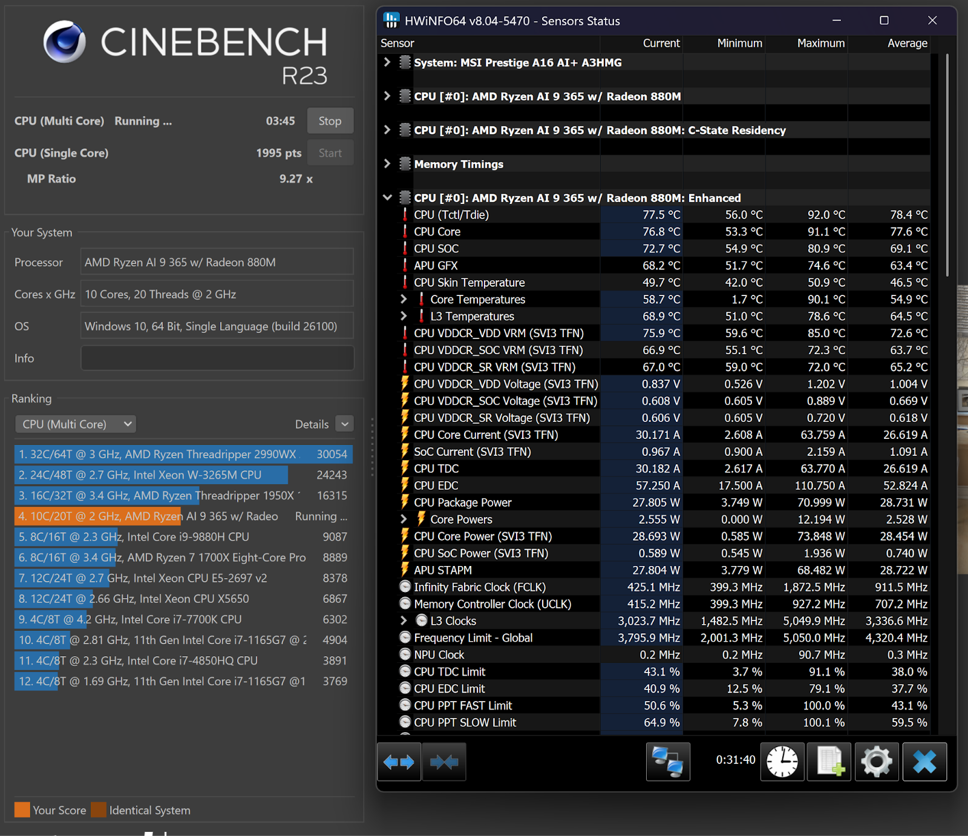
Task: Select ranking row Intel Xeon W-3265M
Action: [183, 475]
